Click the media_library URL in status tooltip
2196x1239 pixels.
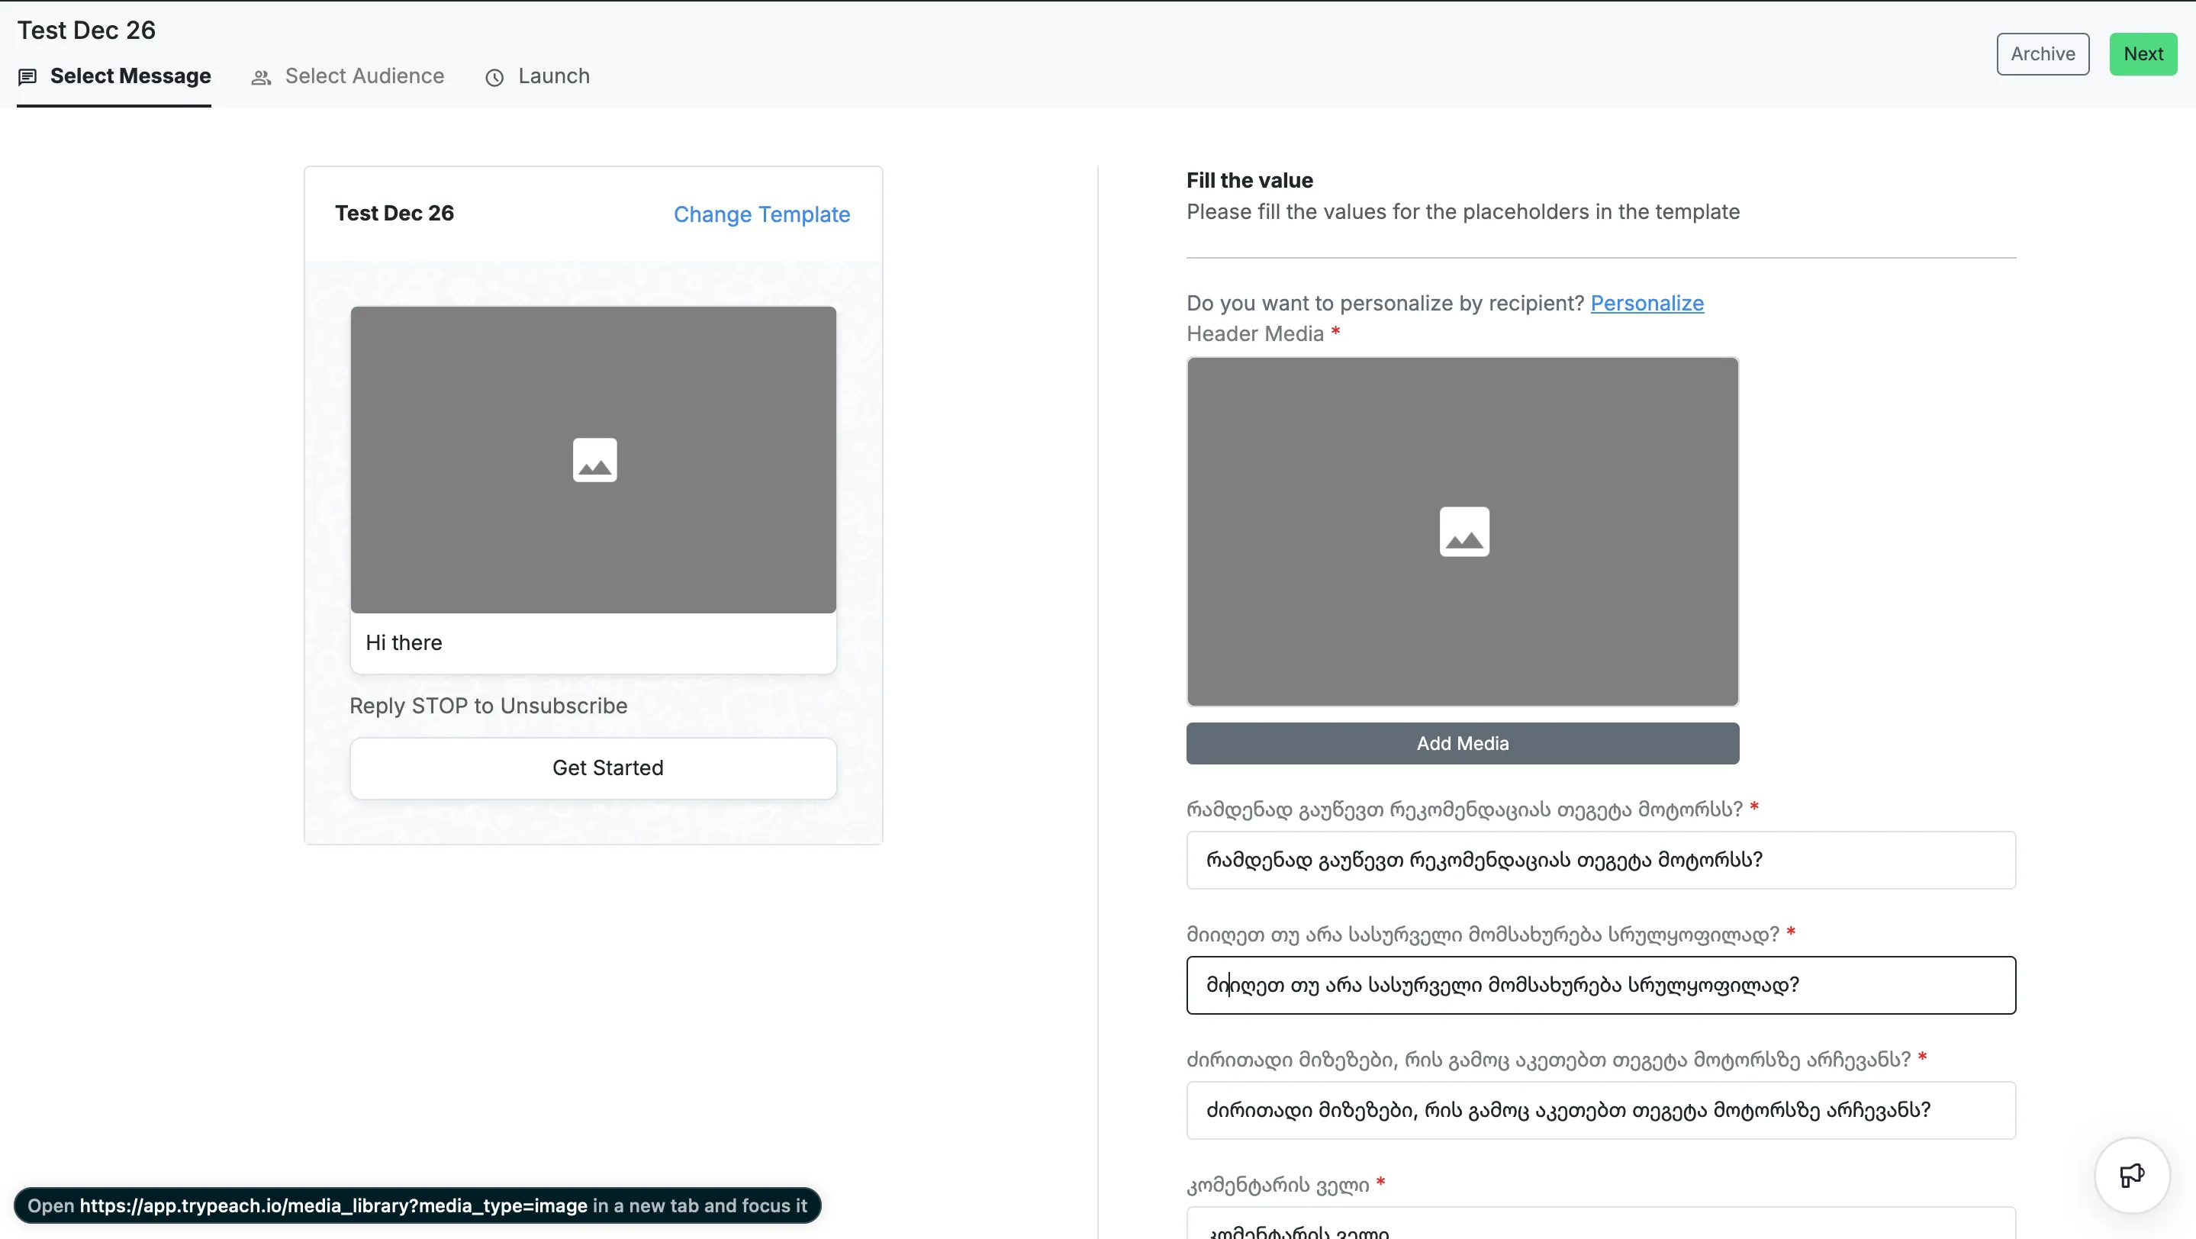[333, 1205]
